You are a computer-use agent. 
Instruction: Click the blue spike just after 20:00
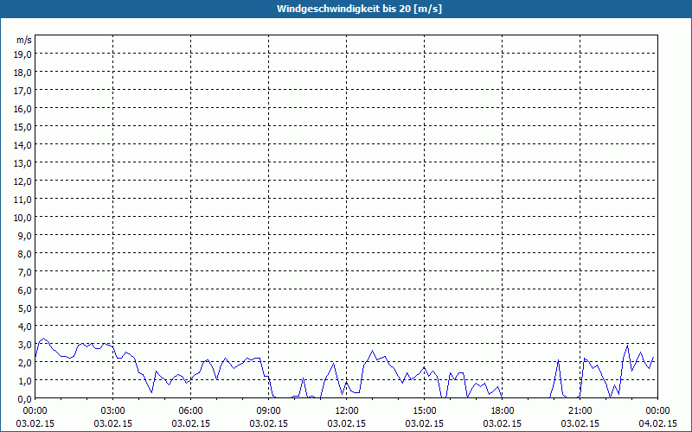pos(558,360)
